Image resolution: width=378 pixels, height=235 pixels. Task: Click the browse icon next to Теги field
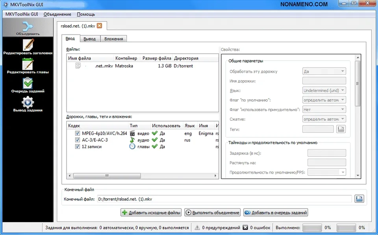[x=341, y=129]
